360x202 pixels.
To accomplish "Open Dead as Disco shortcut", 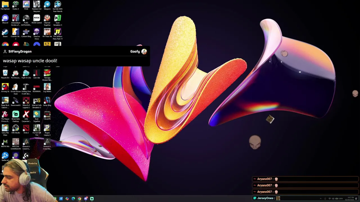I will coord(37,34).
